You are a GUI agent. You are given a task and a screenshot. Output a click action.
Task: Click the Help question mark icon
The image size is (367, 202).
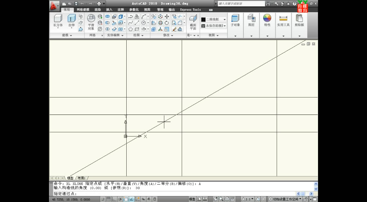pos(295,4)
